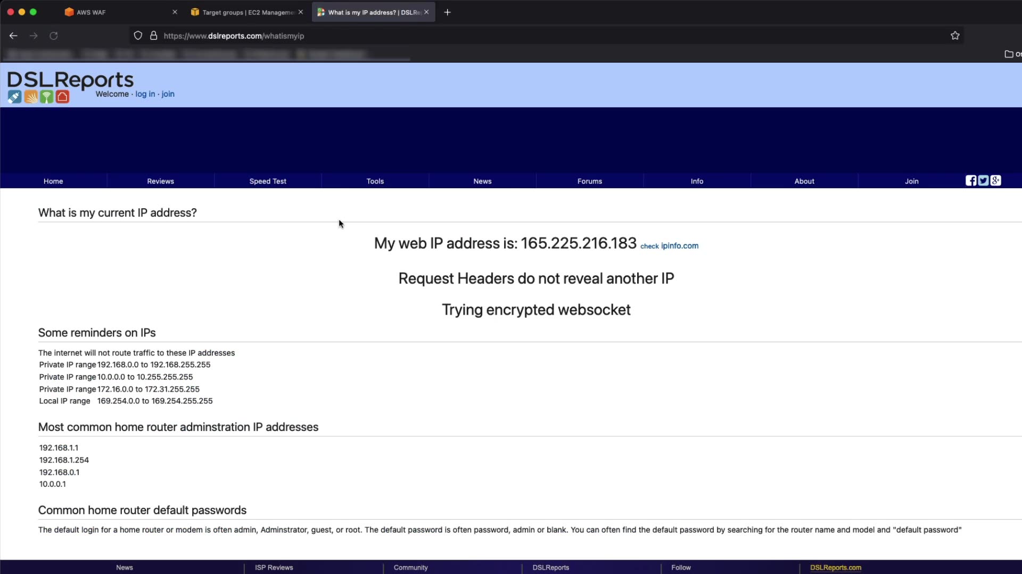Click the check ipinfo.com link
This screenshot has width=1022, height=574.
(669, 246)
